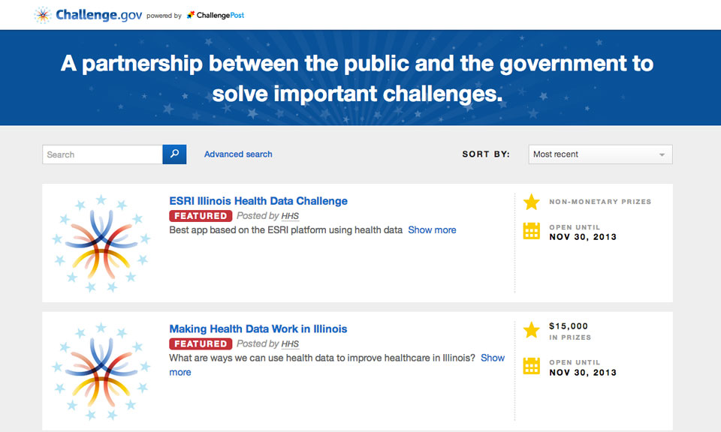Click HHS poster link under ESRI challenge
721x432 pixels.
pos(290,216)
